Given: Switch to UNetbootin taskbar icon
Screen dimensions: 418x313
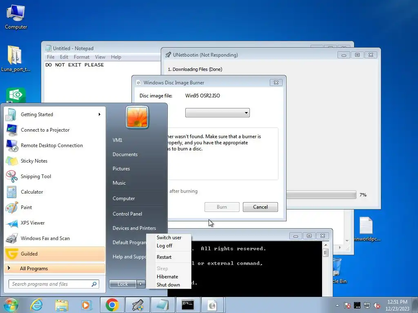Looking at the screenshot, I should pyautogui.click(x=137, y=305).
